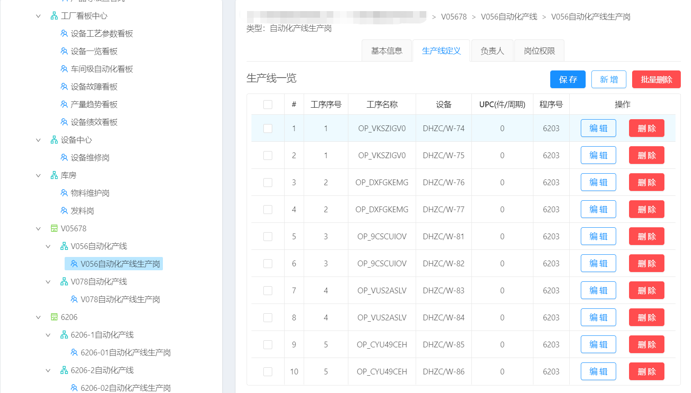Click the DHZC/W-85 device cell
Screen dimensions: 691x393
444,345
